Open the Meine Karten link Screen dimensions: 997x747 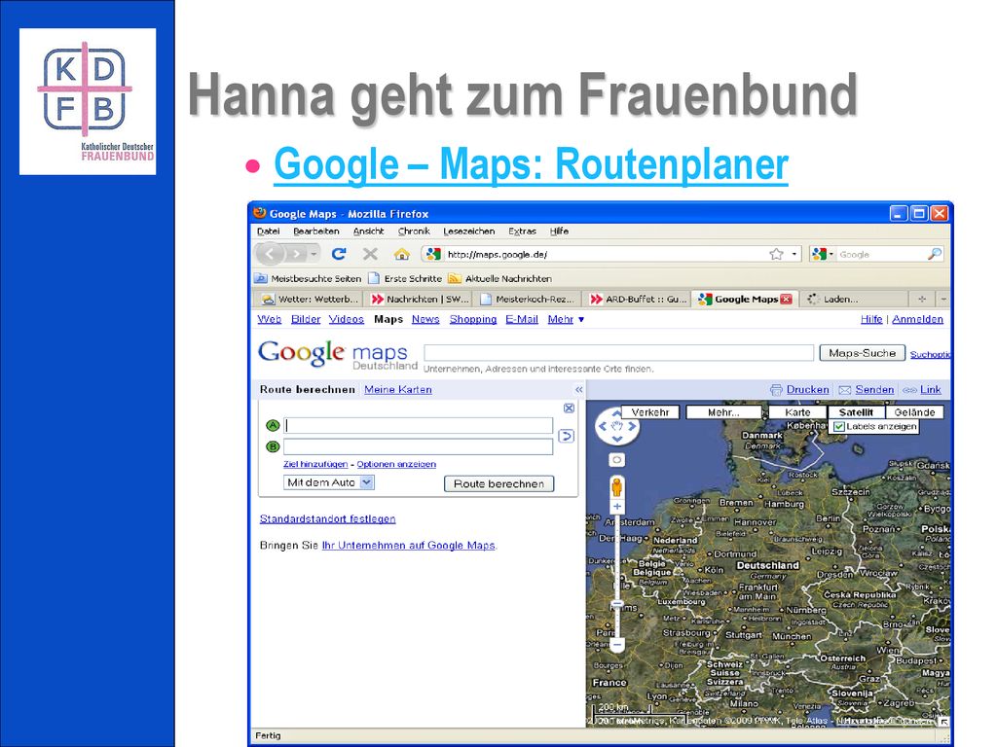pyautogui.click(x=398, y=390)
